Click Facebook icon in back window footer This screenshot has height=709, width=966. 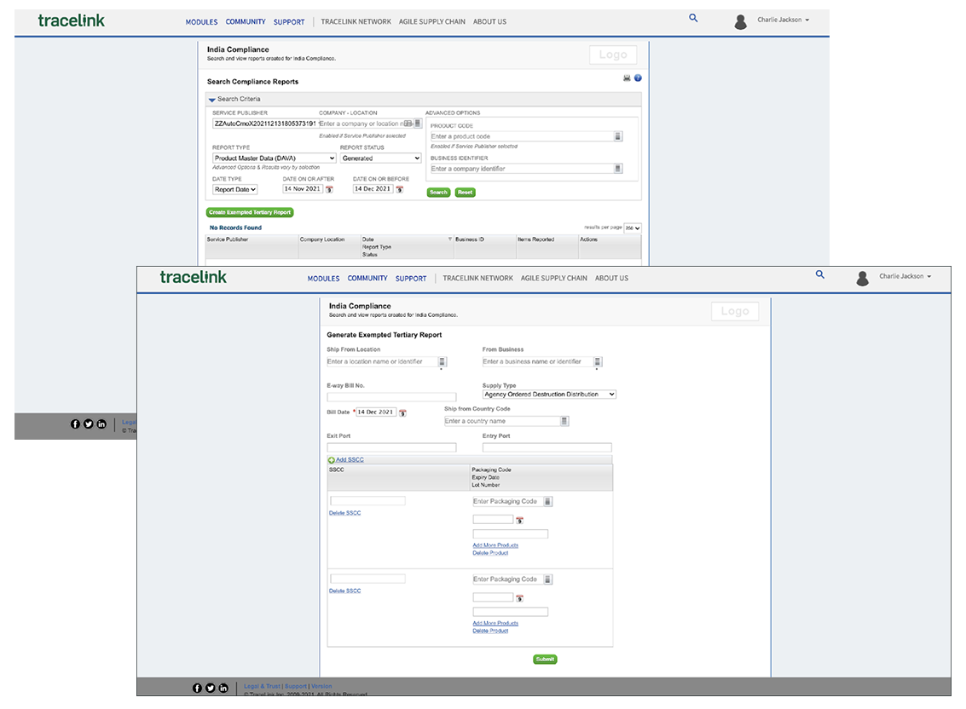(75, 424)
